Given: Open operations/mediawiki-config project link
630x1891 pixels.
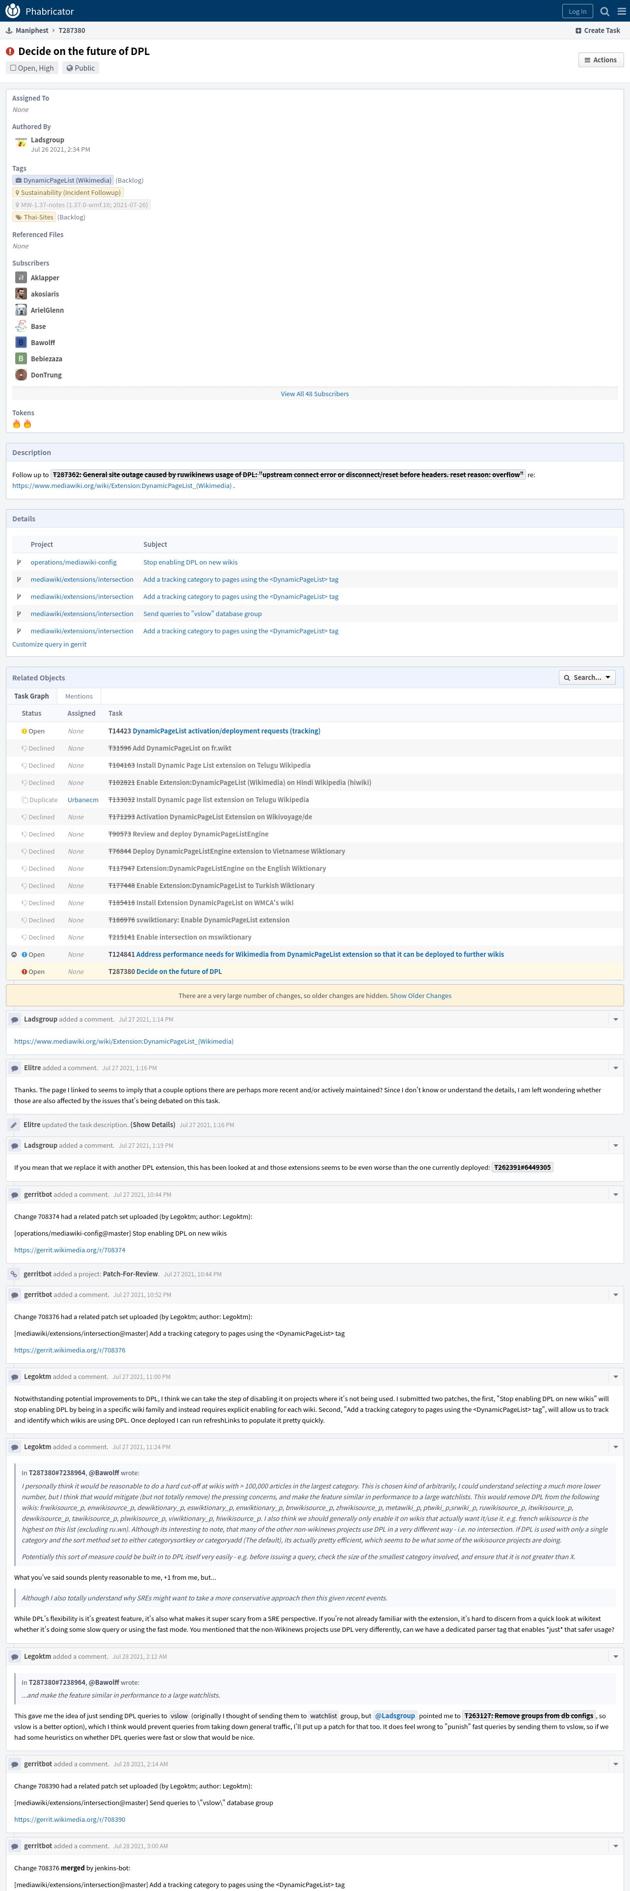Looking at the screenshot, I should (73, 562).
